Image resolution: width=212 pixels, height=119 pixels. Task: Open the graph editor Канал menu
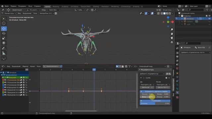pos(32,66)
